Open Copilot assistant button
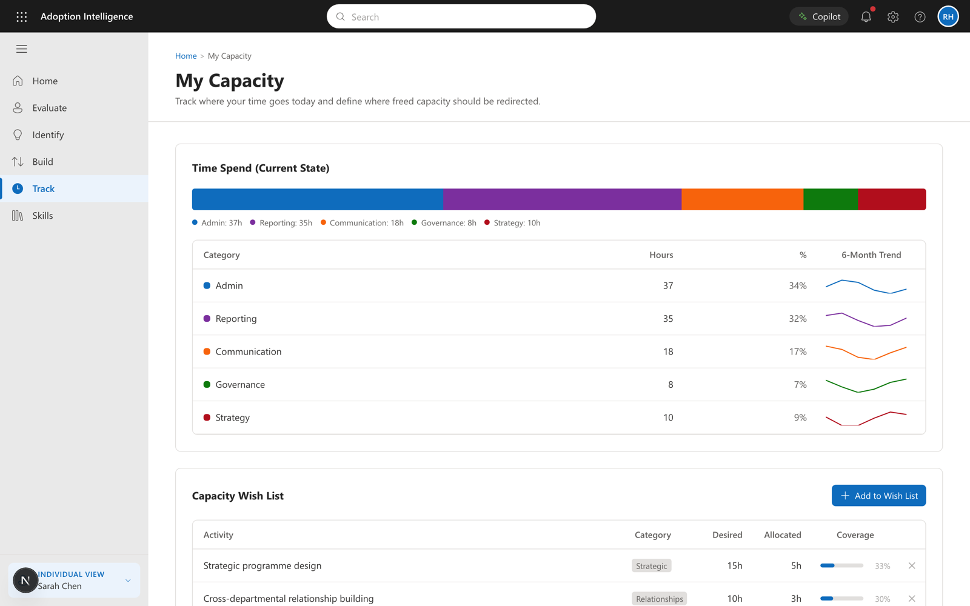The image size is (970, 606). [x=819, y=16]
